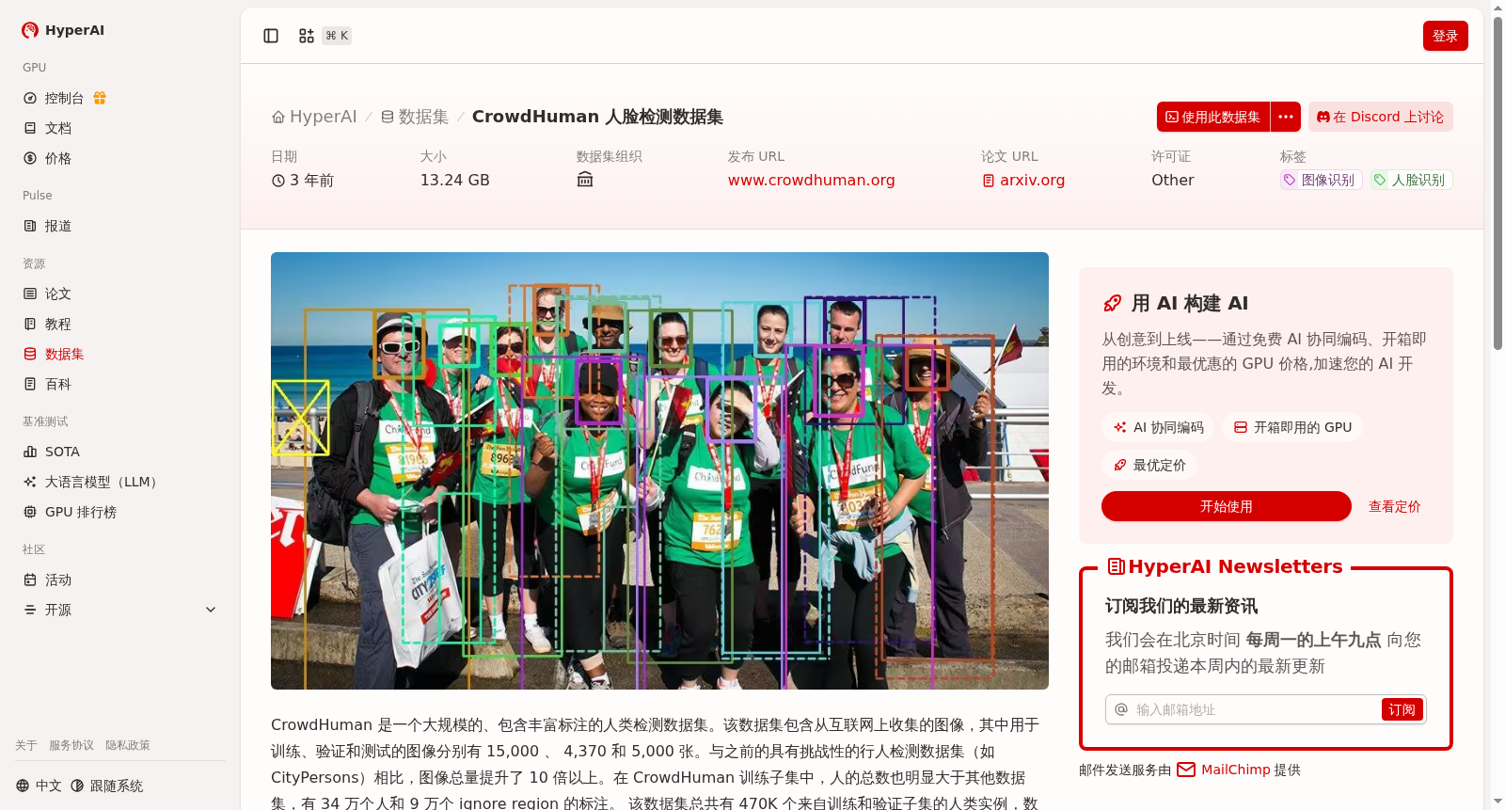
Task: Click the 开源 sidebar item
Action: (120, 610)
